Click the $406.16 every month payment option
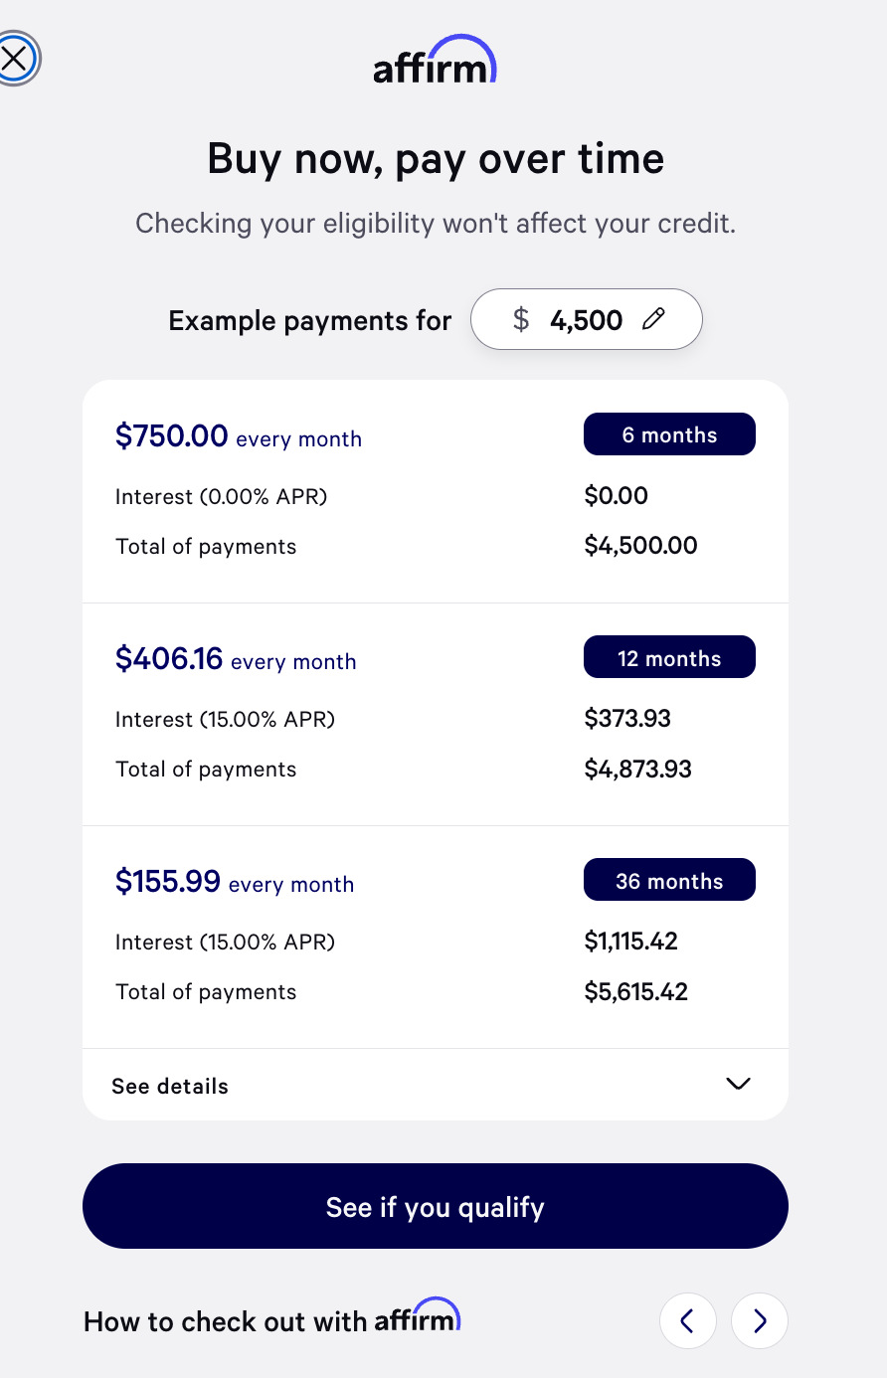887x1378 pixels. pyautogui.click(x=236, y=659)
